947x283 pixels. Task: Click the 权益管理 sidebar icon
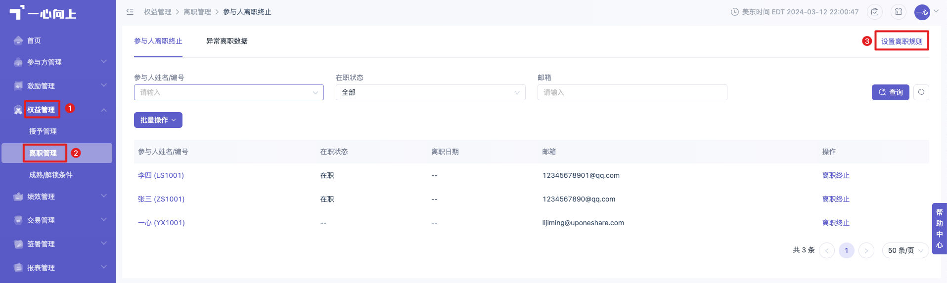pyautogui.click(x=18, y=110)
